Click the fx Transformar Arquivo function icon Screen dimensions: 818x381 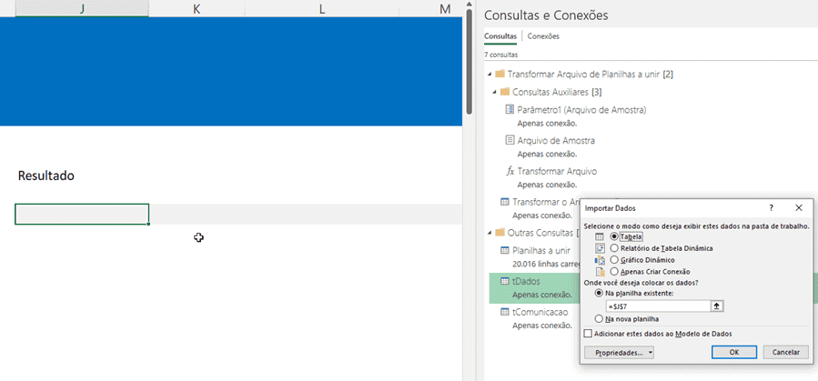pyautogui.click(x=510, y=171)
